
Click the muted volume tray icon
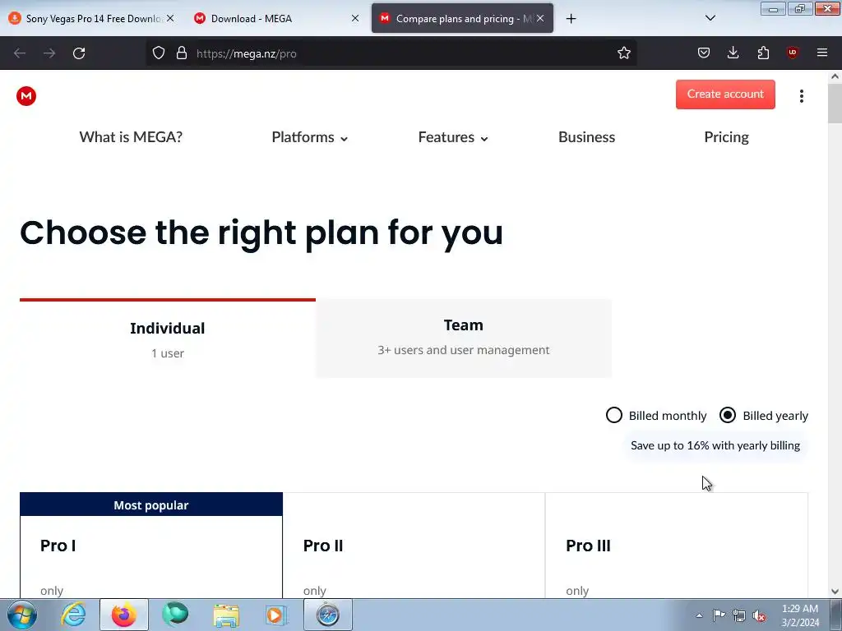tap(759, 615)
